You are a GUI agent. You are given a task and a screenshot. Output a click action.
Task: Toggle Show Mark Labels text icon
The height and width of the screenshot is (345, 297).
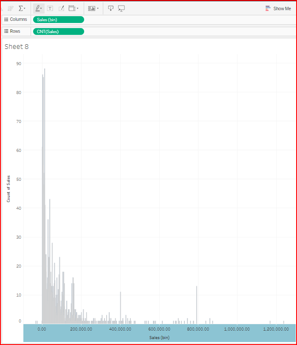pyautogui.click(x=50, y=8)
